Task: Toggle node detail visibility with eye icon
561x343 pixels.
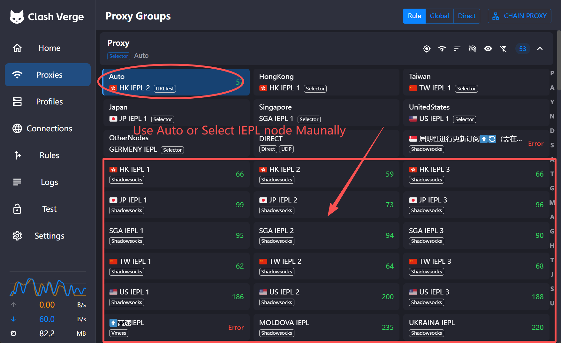Action: [488, 49]
